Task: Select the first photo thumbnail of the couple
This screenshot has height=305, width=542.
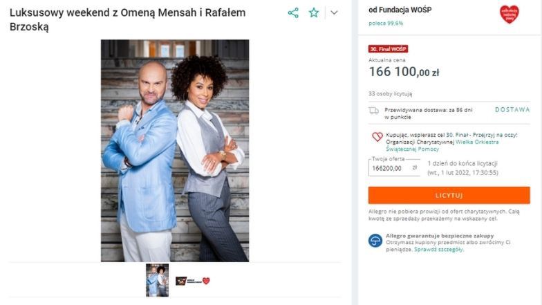Action: 157,280
